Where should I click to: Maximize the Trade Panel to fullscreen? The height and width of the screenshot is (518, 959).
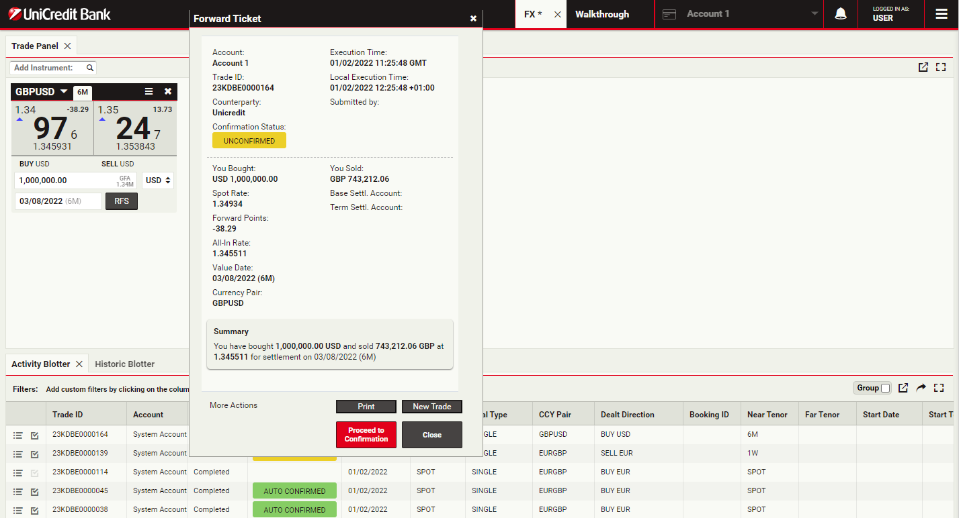tap(940, 67)
